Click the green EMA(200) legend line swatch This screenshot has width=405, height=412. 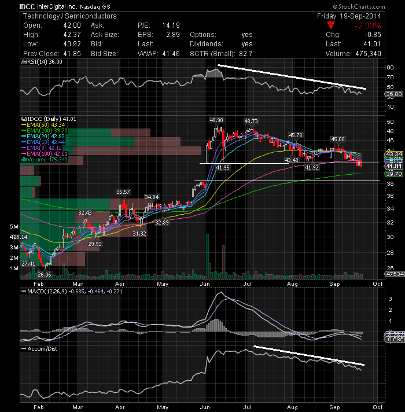tap(24, 131)
